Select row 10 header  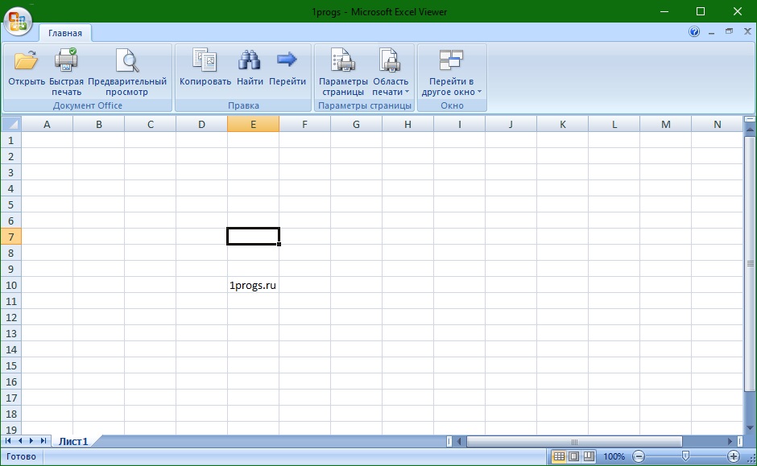pyautogui.click(x=11, y=285)
